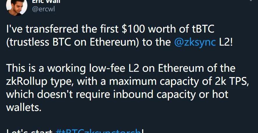
Task: Open the @ercwl handle under the name
Action: coord(43,9)
